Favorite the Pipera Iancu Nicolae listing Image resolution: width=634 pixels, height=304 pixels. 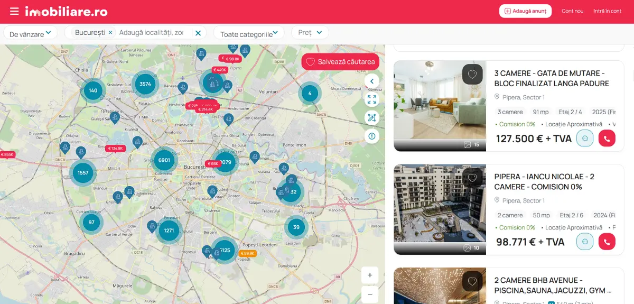pos(472,178)
